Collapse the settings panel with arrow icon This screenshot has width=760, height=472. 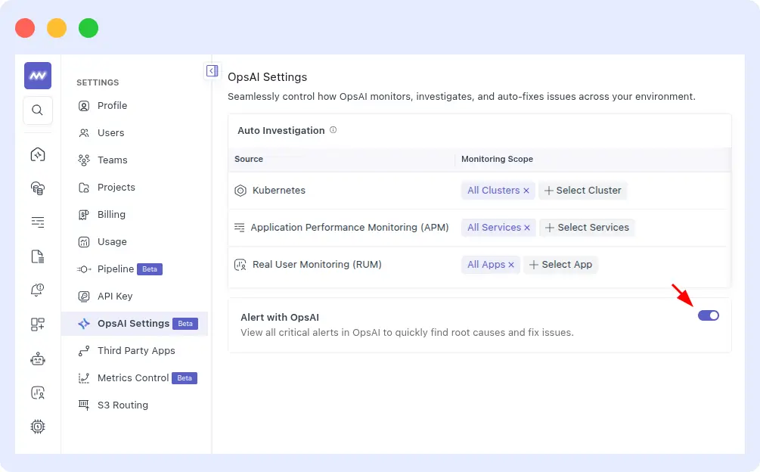(212, 71)
